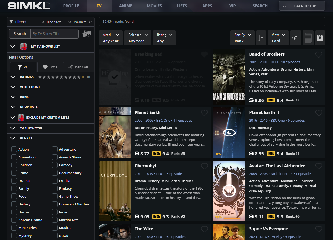333x240 pixels.
Task: Enable the Documentary genre filter
Action: pos(55,173)
